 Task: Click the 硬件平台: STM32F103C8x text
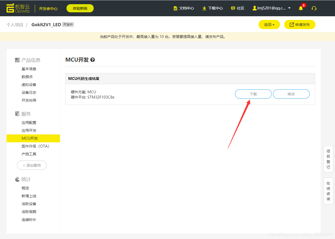[93, 97]
